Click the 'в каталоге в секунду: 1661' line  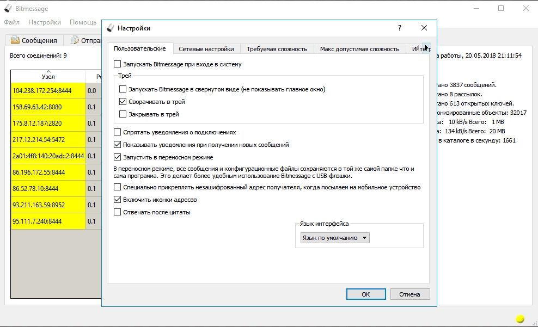[477, 140]
